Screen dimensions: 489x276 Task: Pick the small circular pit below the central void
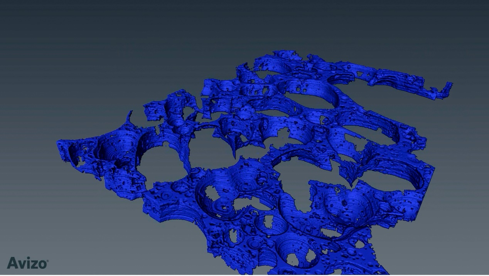tap(272, 224)
